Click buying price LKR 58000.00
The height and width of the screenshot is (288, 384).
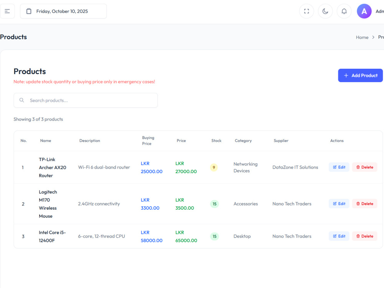click(152, 237)
